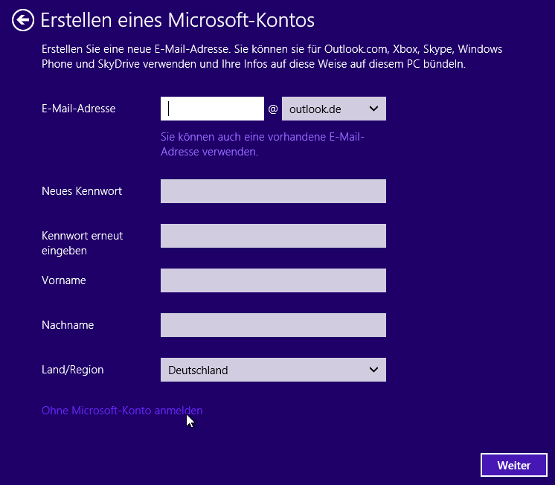The height and width of the screenshot is (485, 555).
Task: Click the Neues Kennwort password field
Action: (x=273, y=191)
